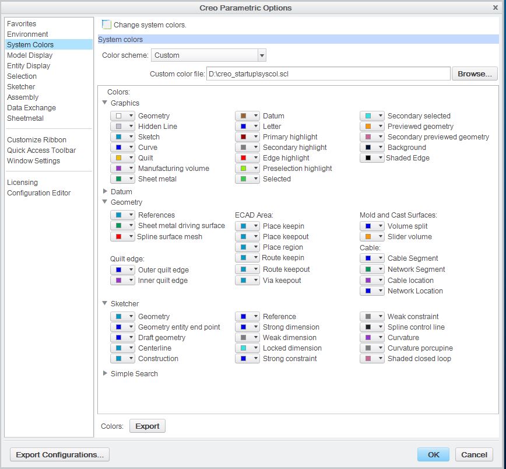This screenshot has height=469, width=506.
Task: Expand the Datum section
Action: click(x=105, y=191)
